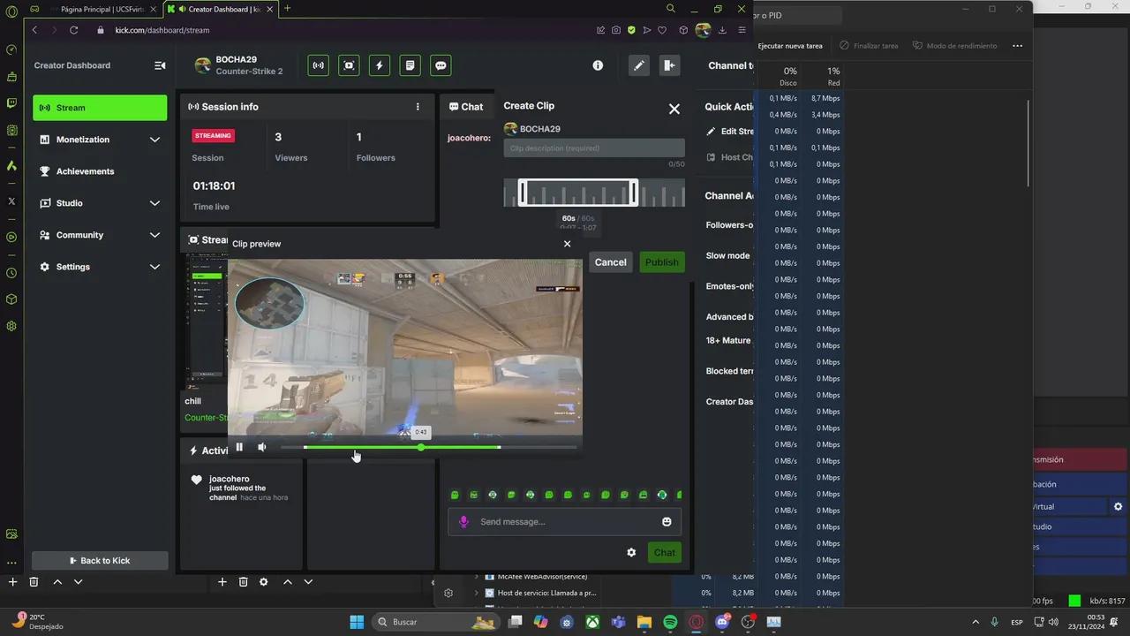Open Opera sidebar settings gear
The image size is (1130, 636).
[x=11, y=326]
